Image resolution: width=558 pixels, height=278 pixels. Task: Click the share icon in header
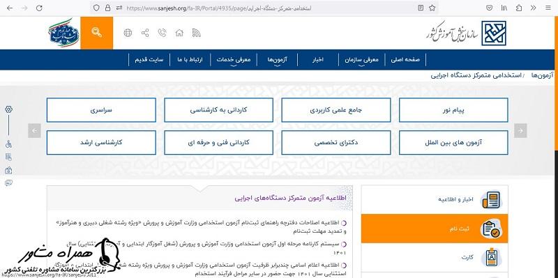(x=145, y=33)
